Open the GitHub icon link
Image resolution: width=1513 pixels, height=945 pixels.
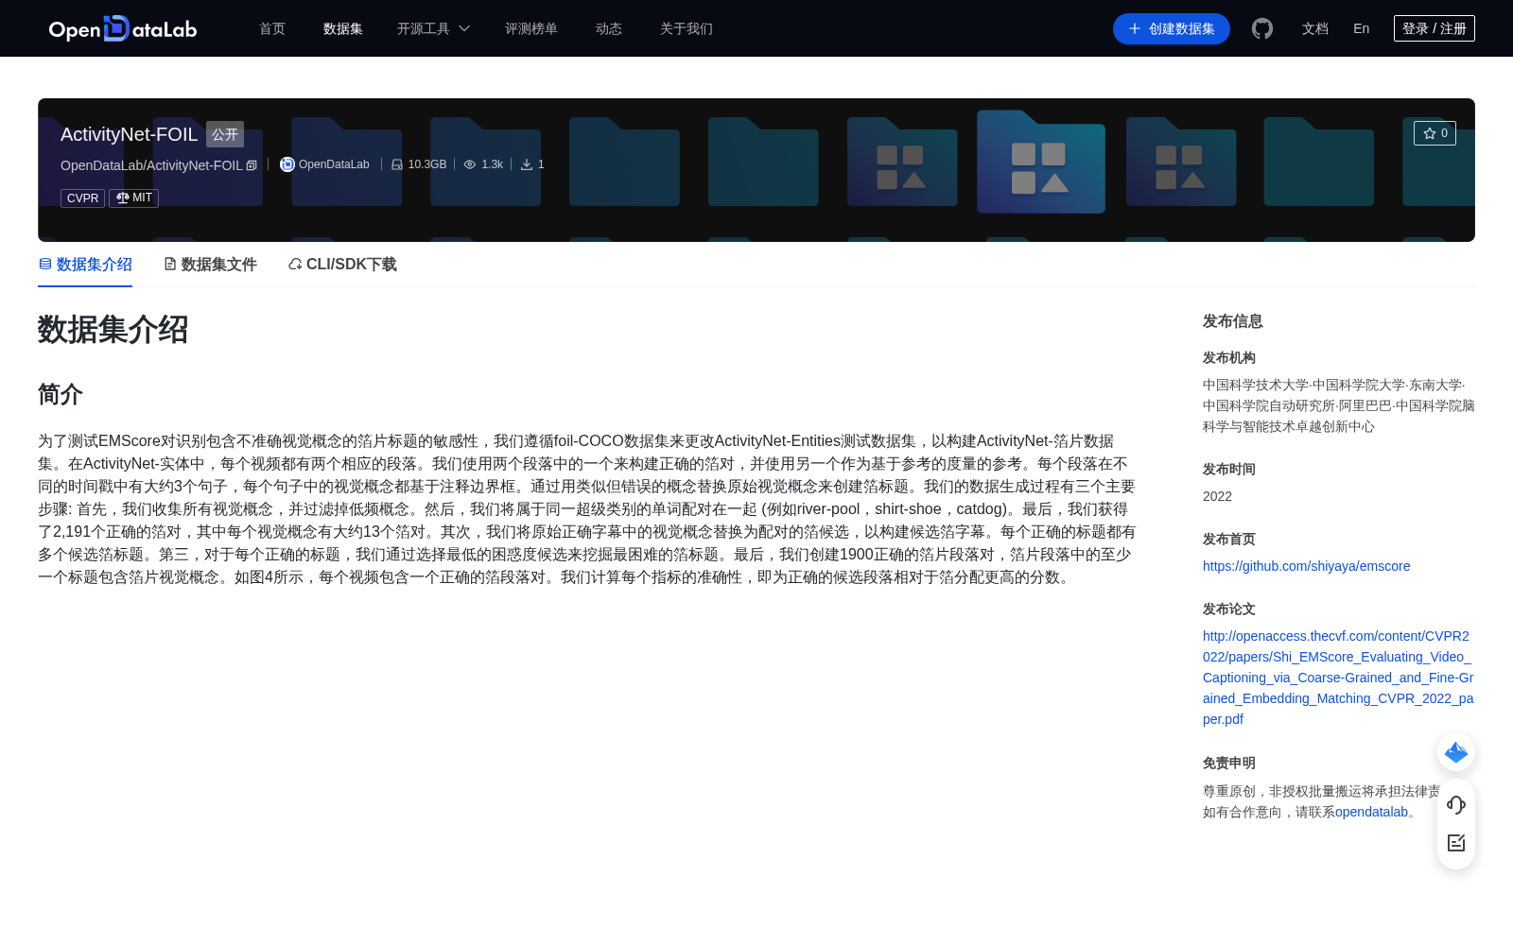pos(1262,28)
